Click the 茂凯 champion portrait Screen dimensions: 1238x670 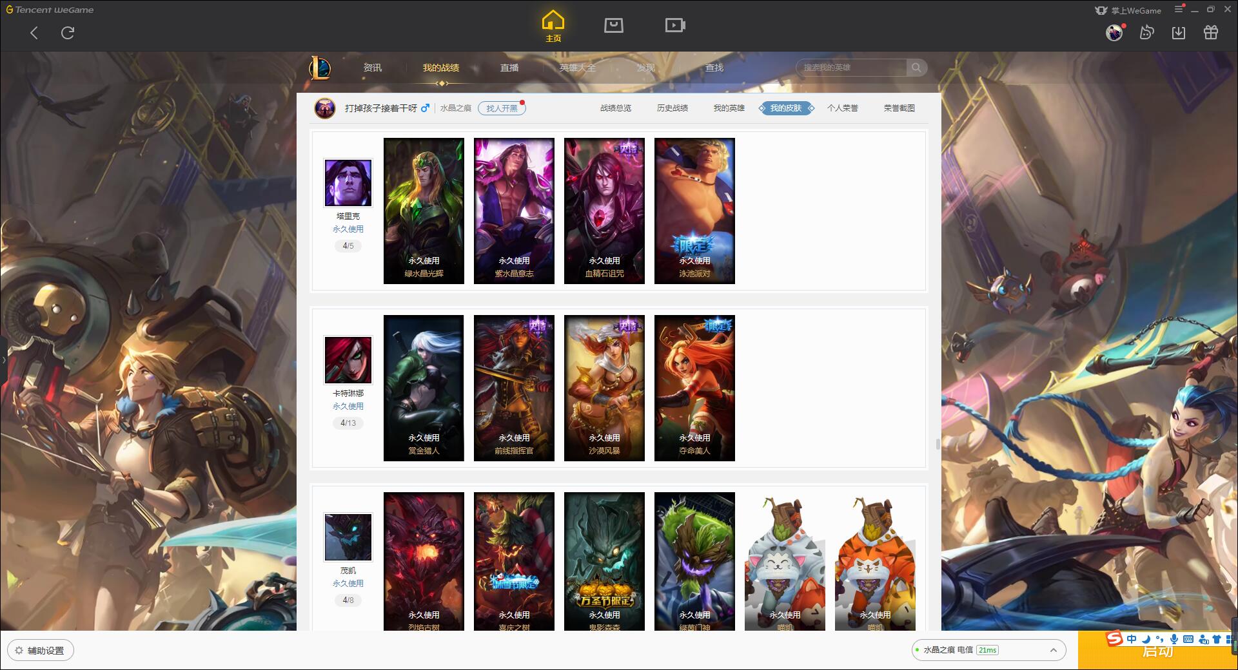point(348,537)
